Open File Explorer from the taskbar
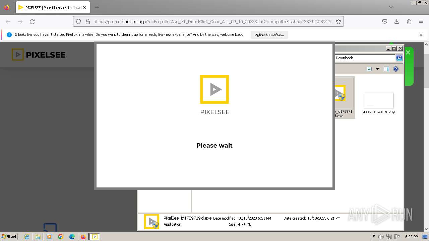 tap(38, 237)
